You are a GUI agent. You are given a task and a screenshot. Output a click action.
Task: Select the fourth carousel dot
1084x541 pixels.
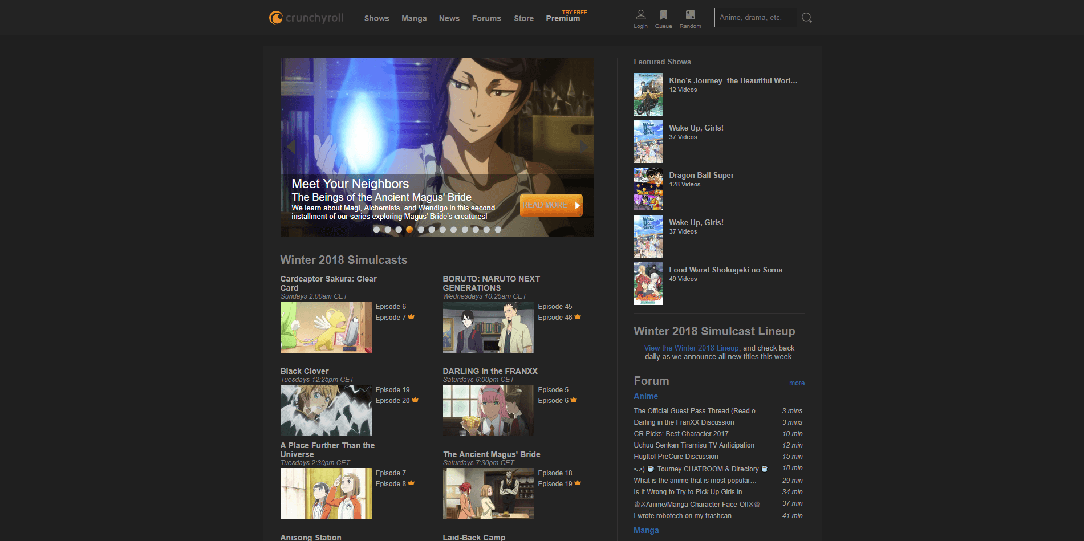point(410,229)
